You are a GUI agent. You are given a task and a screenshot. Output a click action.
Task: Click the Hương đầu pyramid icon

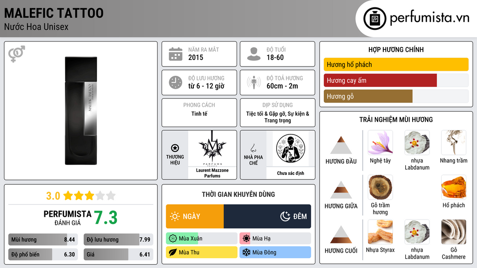tap(341, 145)
